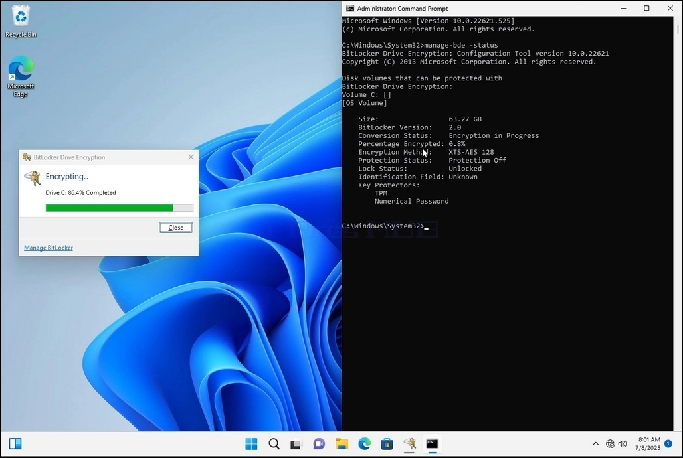Image resolution: width=683 pixels, height=458 pixels.
Task: Close the BitLocker dialog with X
Action: click(x=191, y=157)
